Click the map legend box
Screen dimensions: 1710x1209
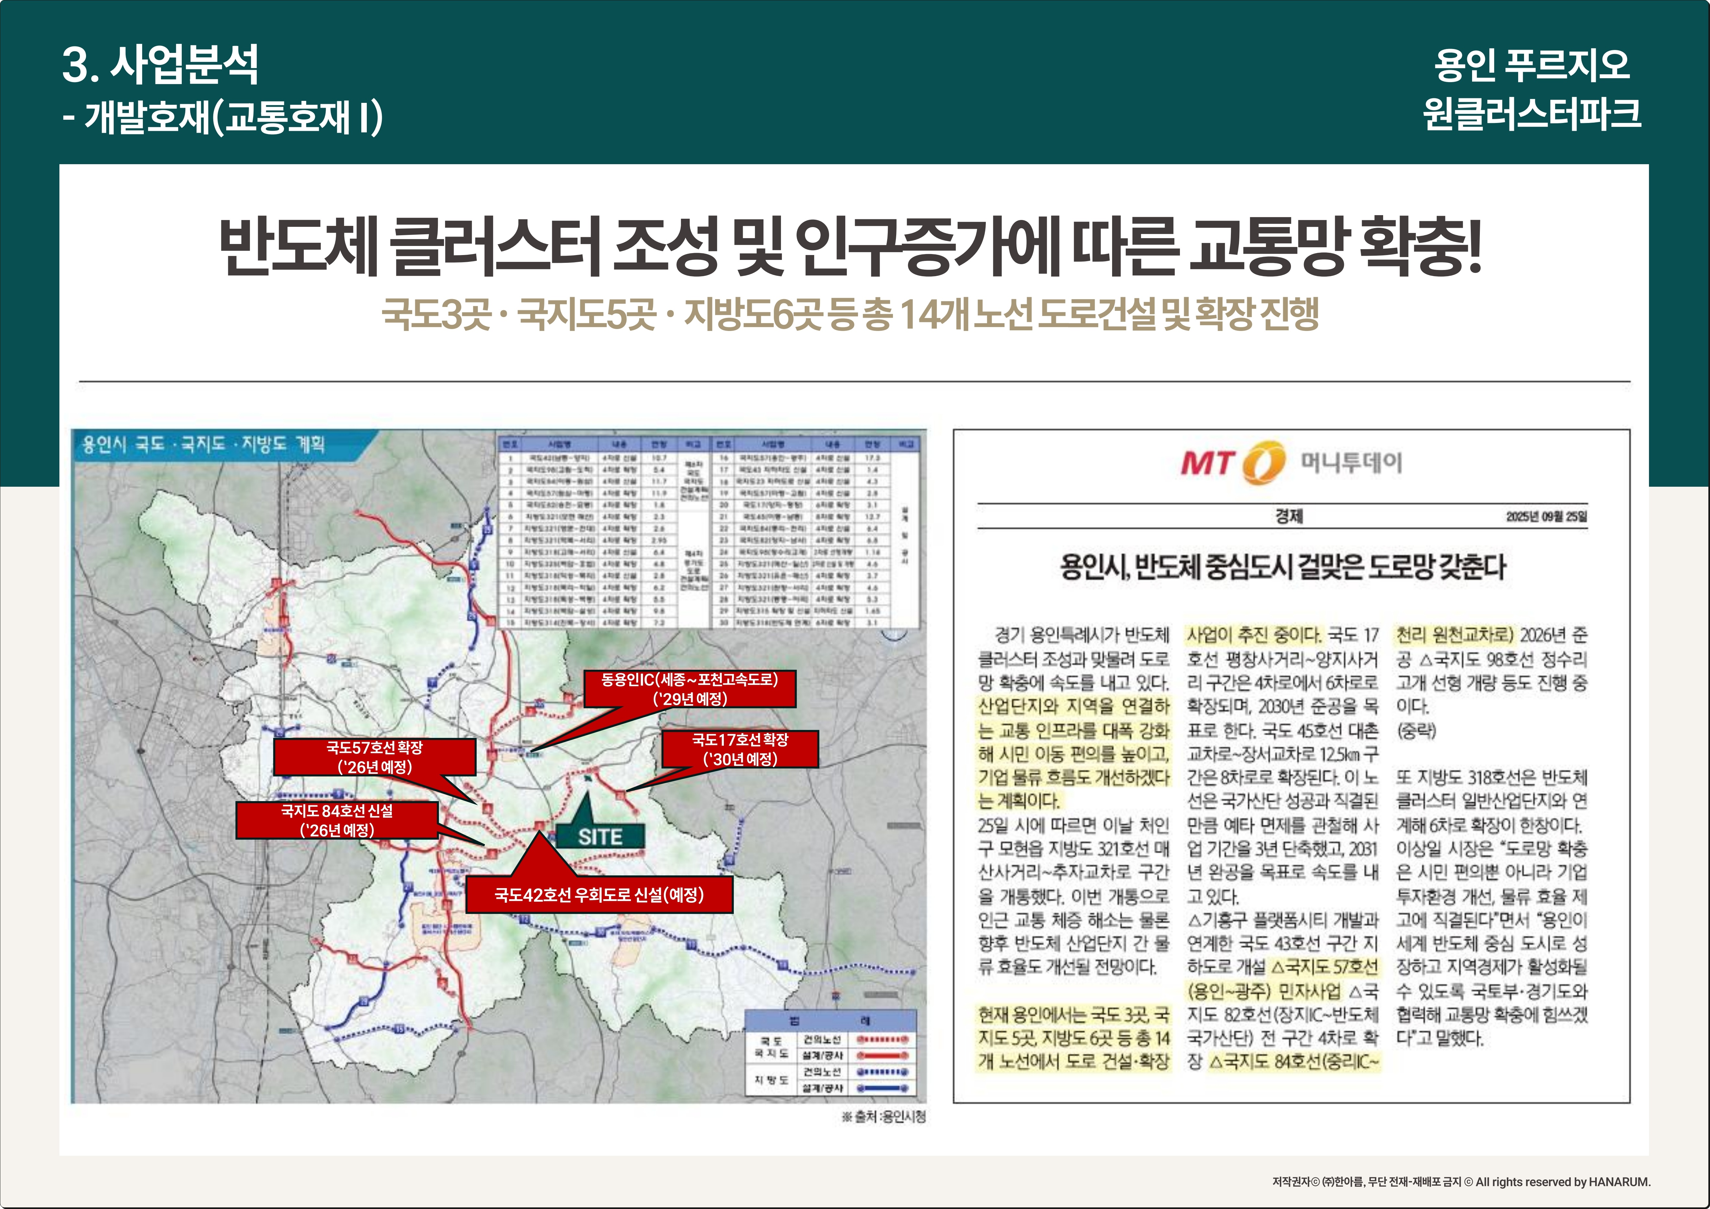(x=830, y=1053)
